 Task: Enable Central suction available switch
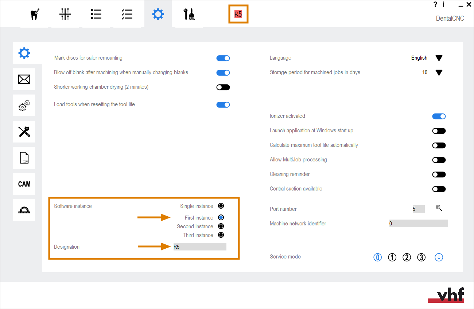(439, 189)
